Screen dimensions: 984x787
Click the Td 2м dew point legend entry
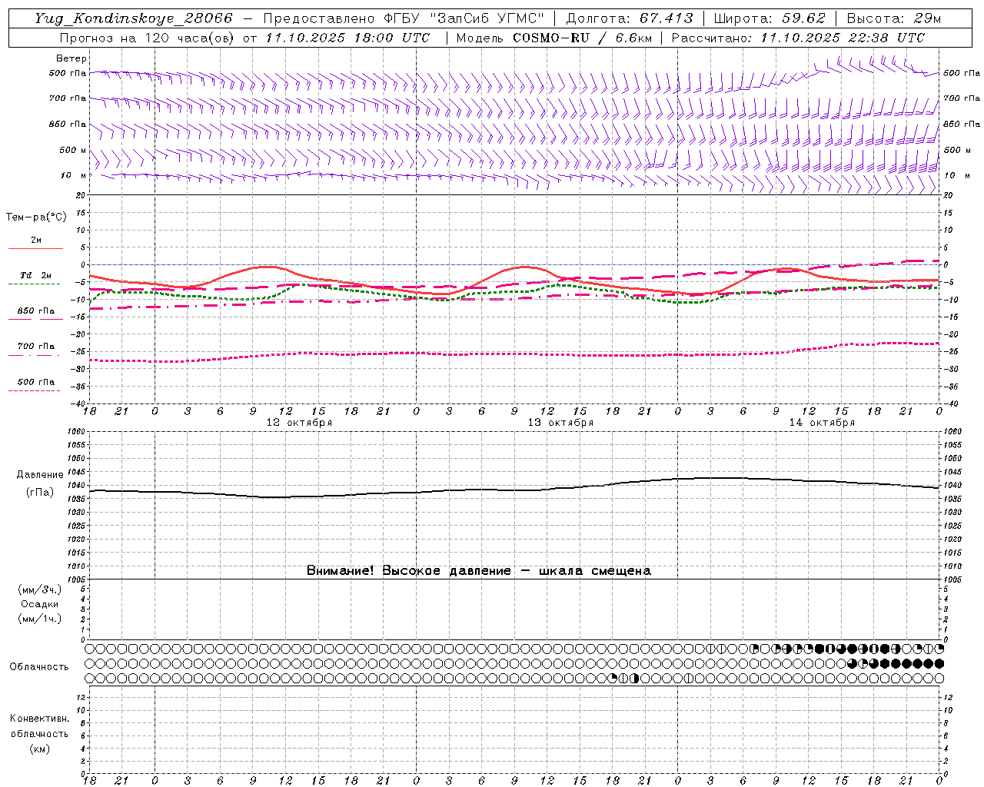point(36,275)
